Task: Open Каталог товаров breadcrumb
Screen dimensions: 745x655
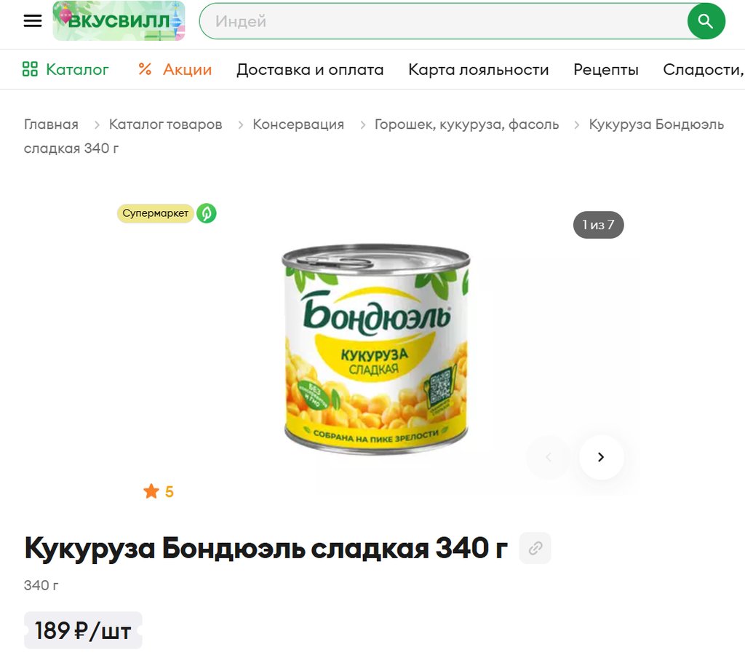Action: click(x=165, y=124)
